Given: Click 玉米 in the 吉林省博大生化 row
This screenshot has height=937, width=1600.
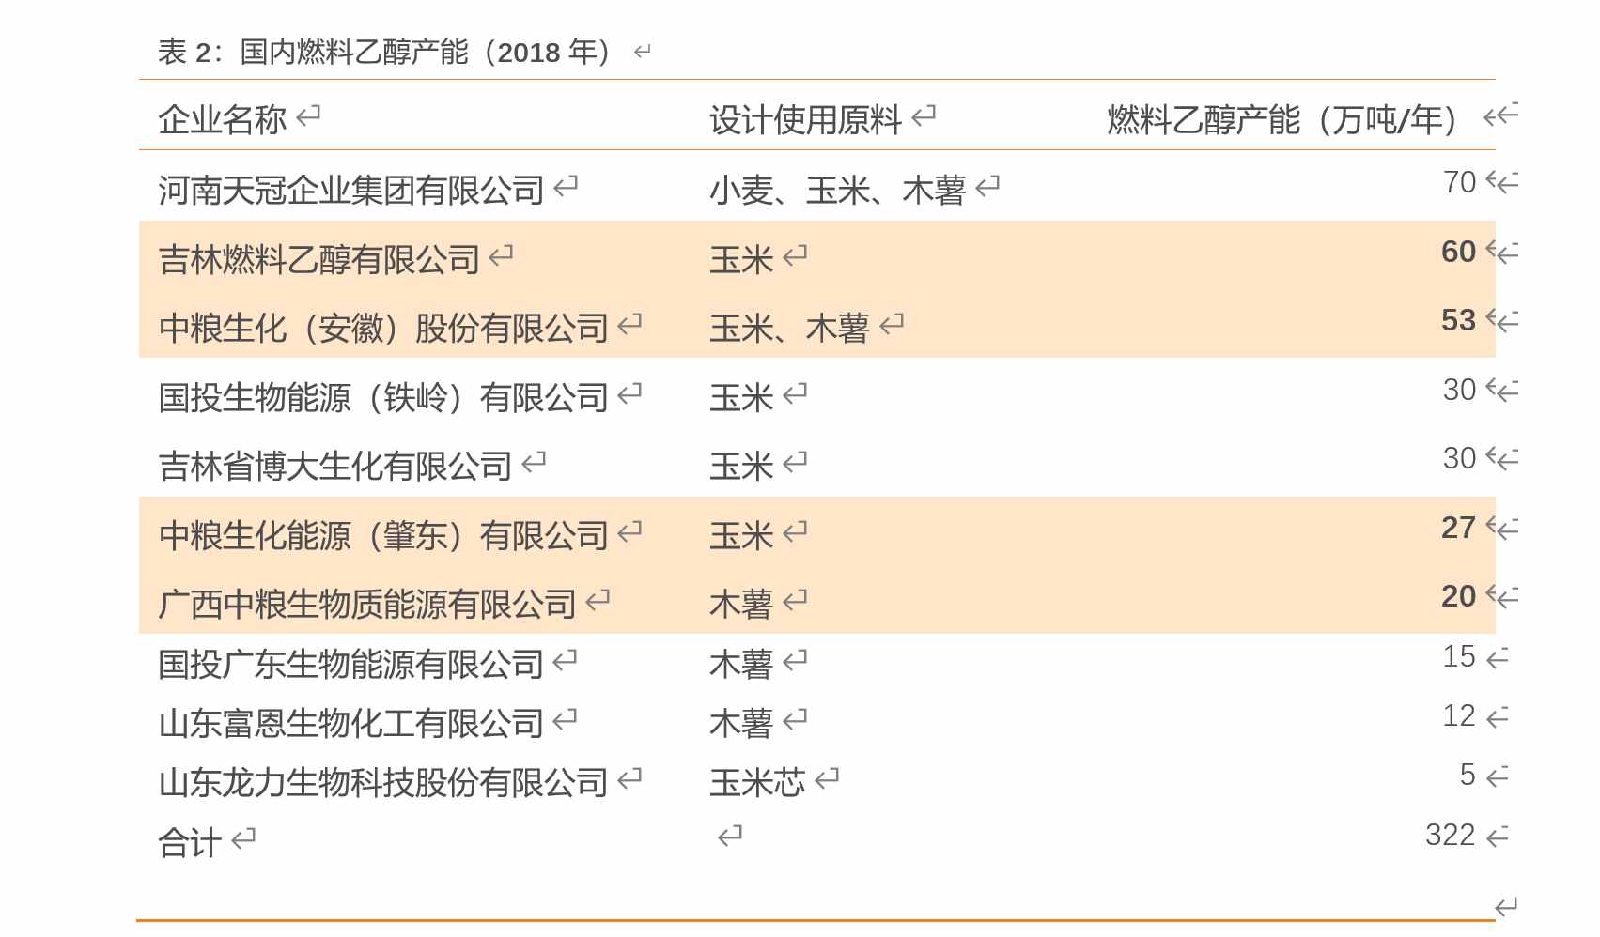Looking at the screenshot, I should pos(741,466).
